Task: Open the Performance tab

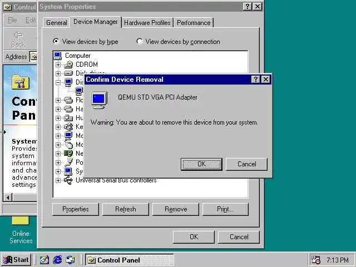Action: click(x=194, y=23)
